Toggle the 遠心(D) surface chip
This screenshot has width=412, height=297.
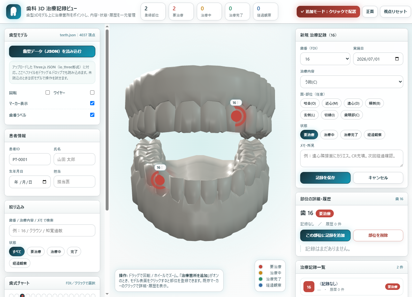(353, 103)
